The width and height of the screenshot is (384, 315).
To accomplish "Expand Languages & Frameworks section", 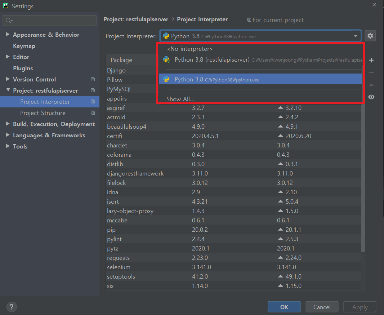I will point(8,135).
